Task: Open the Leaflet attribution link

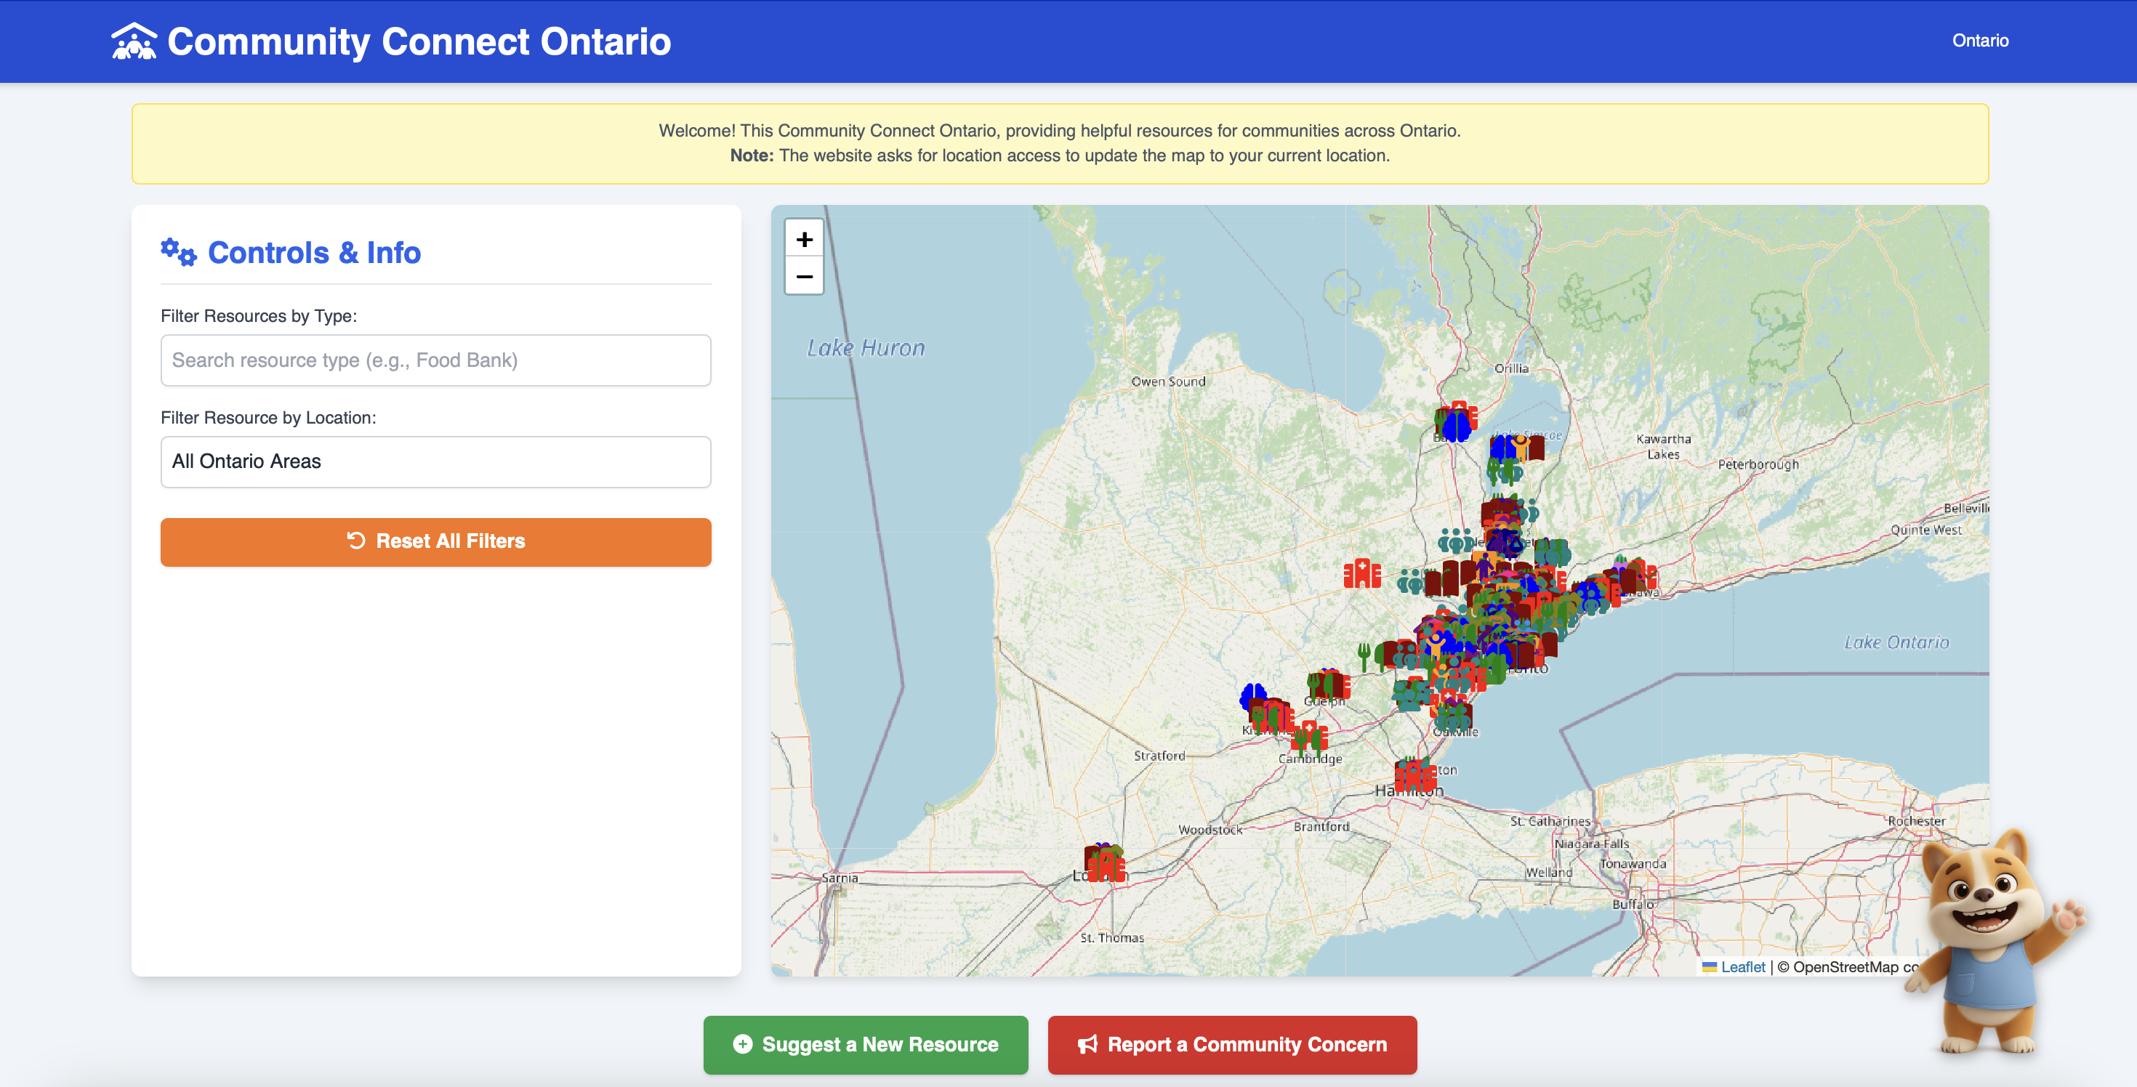Action: tap(1742, 967)
